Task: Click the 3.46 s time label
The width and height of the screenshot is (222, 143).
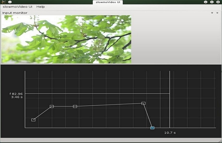Action: 17,97
